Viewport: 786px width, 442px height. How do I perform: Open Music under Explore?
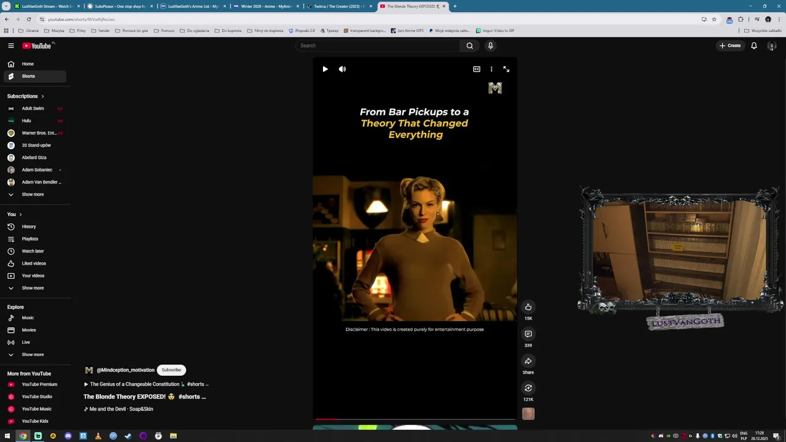pos(34,318)
